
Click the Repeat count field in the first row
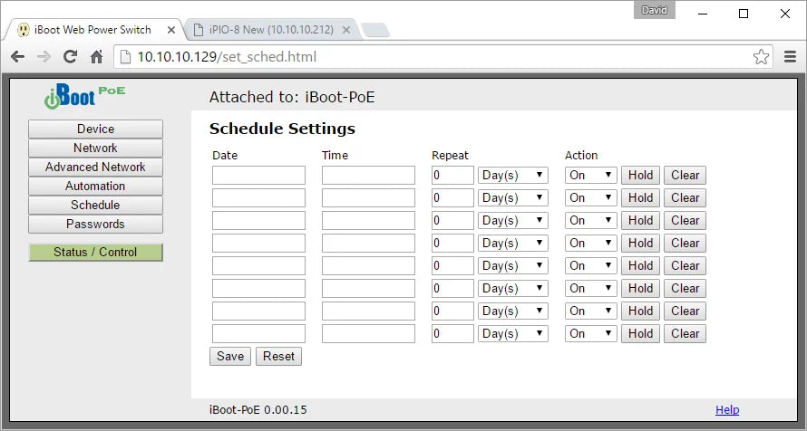452,175
